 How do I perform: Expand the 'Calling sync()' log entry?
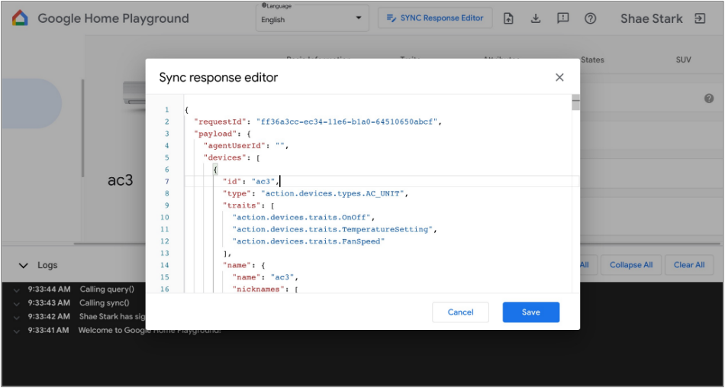click(17, 303)
